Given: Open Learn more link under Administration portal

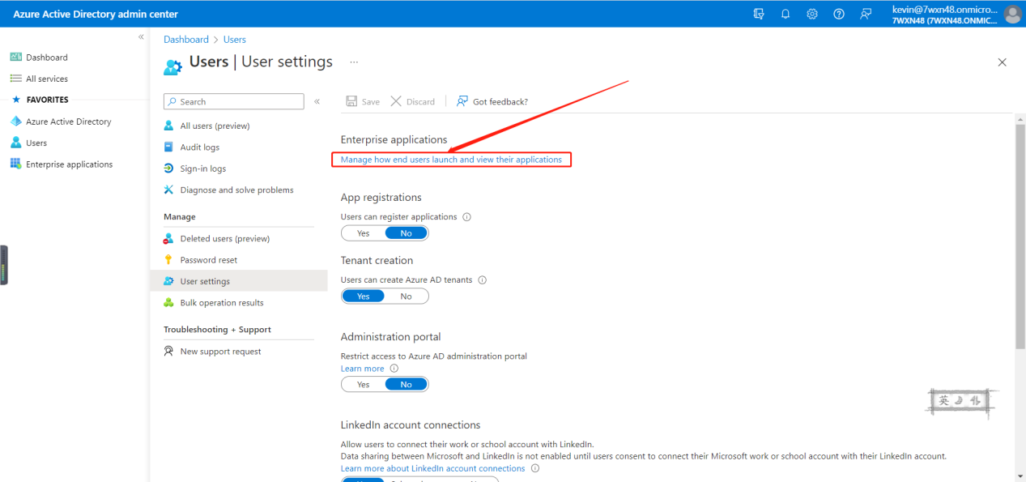Looking at the screenshot, I should pyautogui.click(x=362, y=369).
